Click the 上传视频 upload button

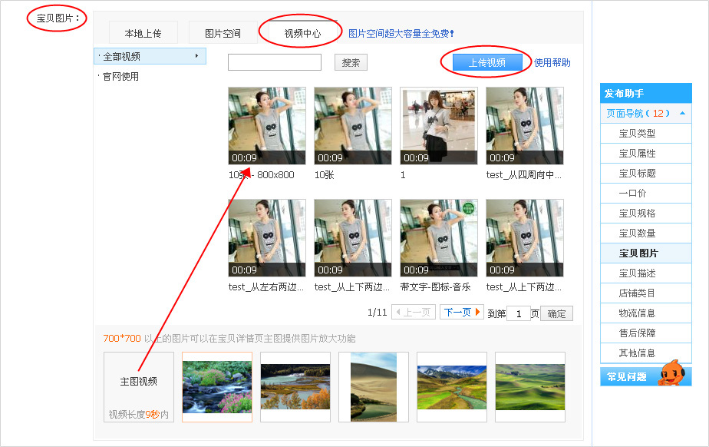coord(486,61)
